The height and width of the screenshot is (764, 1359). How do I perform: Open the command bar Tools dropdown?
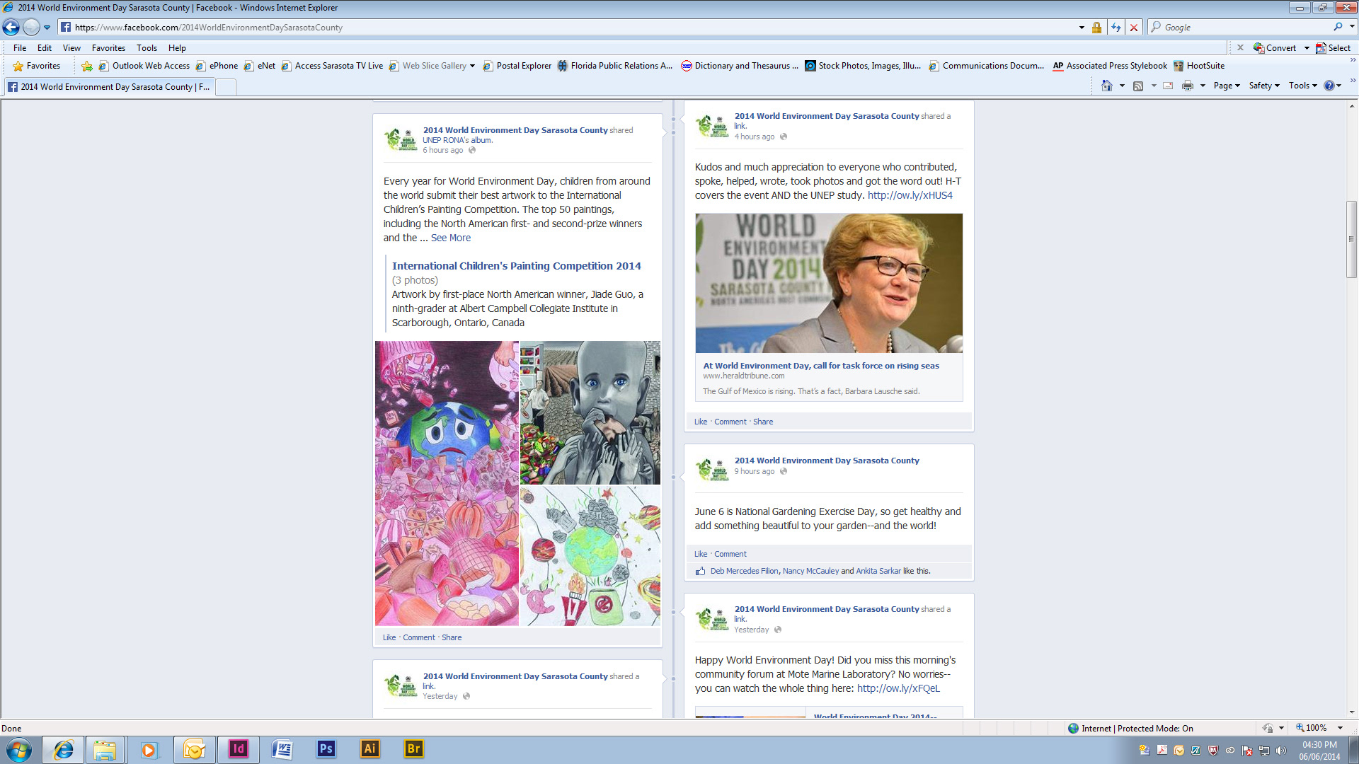tap(1303, 86)
